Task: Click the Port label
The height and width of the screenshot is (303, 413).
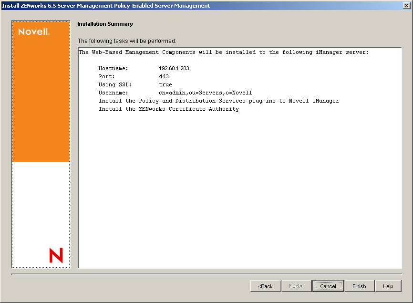Action: (x=107, y=76)
